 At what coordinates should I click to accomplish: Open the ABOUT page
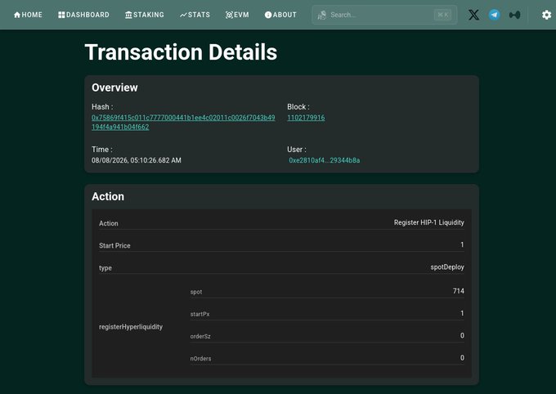[x=280, y=15]
